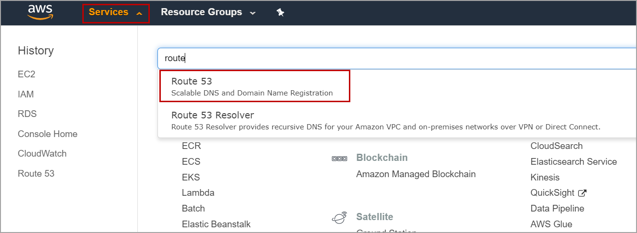The height and width of the screenshot is (233, 637).
Task: Open CloudWatch from History list
Action: pos(42,154)
